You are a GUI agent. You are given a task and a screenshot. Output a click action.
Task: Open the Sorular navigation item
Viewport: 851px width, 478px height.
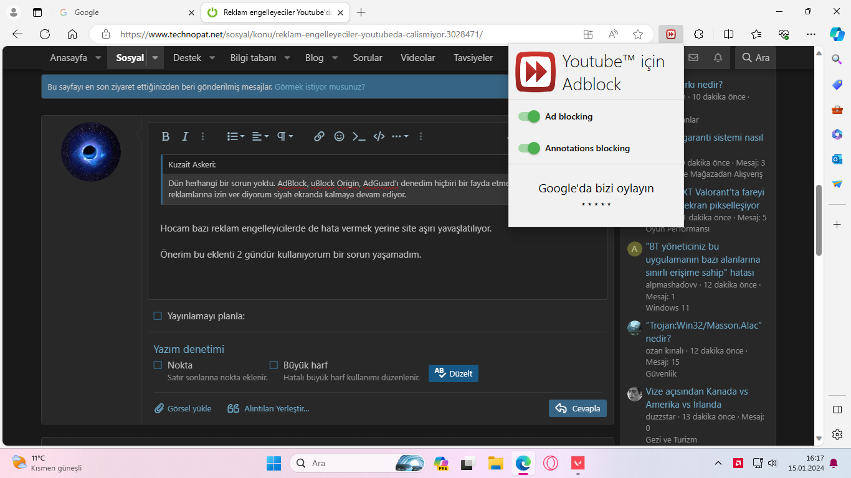click(368, 58)
